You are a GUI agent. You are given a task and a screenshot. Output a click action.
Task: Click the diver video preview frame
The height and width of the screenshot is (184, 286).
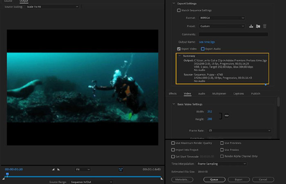pos(83,88)
